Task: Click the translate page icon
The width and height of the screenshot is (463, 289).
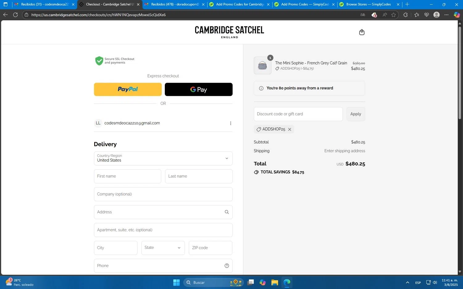Action: tap(363, 15)
